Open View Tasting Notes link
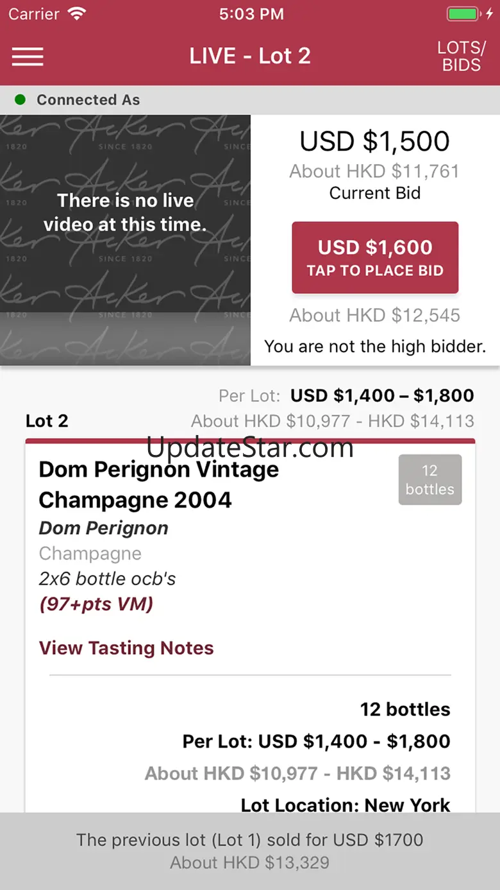The width and height of the screenshot is (500, 890). tap(126, 648)
